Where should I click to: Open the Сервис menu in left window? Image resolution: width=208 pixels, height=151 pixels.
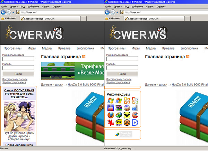tap(45, 7)
